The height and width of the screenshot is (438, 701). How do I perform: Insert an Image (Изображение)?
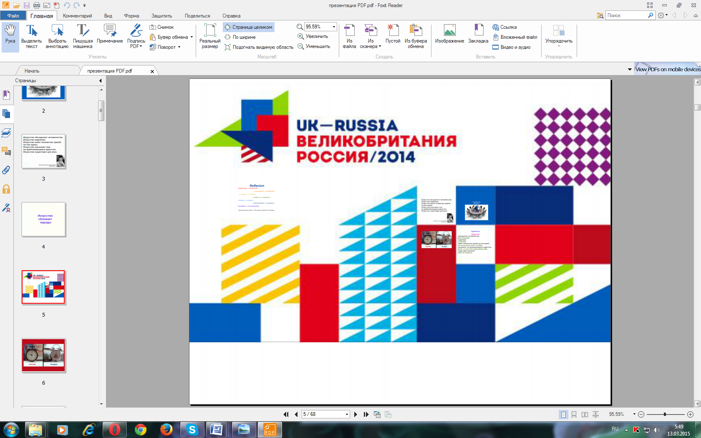(449, 34)
